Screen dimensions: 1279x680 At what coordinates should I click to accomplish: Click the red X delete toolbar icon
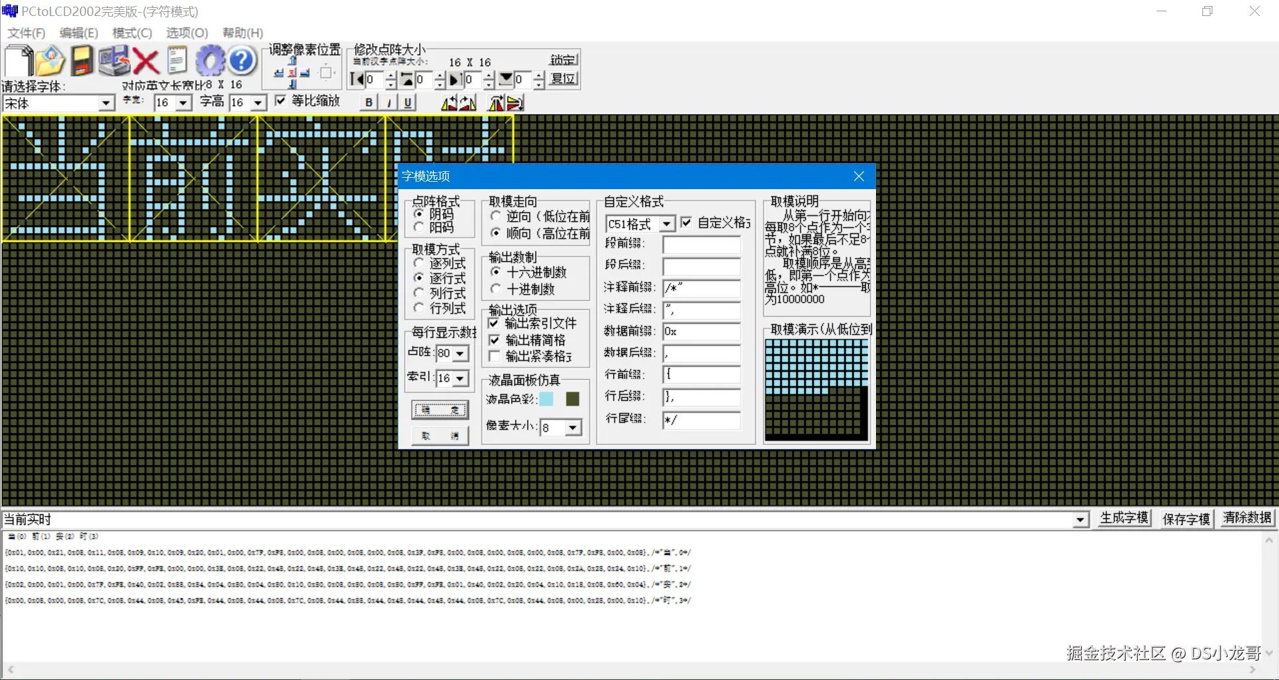(146, 61)
